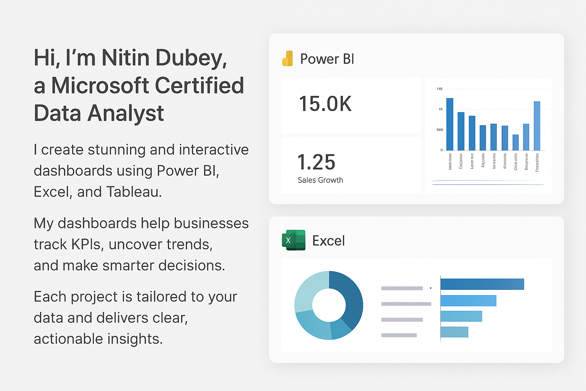Select the topmost gray legend placeholder line
Screen dimensions: 586x391
402,288
